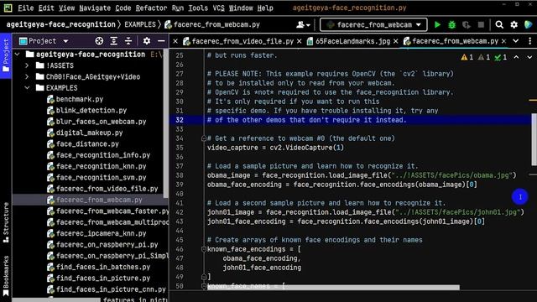The height and width of the screenshot is (302, 537).
Task: Run facerec_from_webcam with green play button
Action: [x=437, y=24]
